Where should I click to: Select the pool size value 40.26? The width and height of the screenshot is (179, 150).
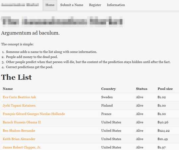coord(163,122)
